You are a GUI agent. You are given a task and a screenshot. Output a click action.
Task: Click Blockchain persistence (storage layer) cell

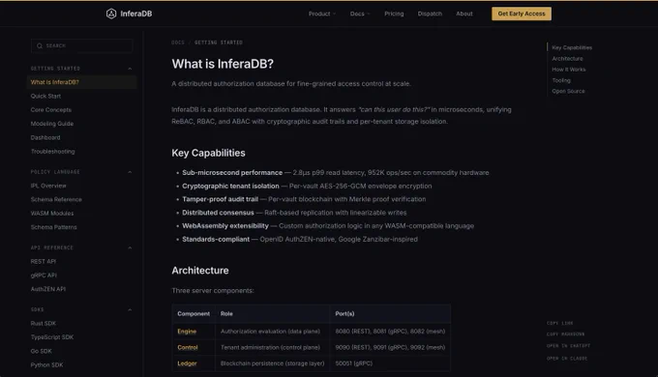click(272, 363)
